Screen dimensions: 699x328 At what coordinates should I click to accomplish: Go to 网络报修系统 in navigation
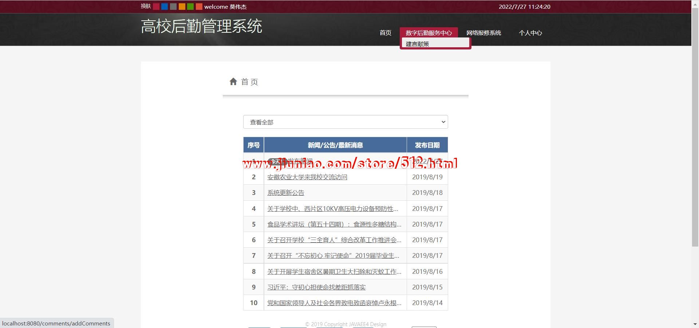[x=483, y=33]
